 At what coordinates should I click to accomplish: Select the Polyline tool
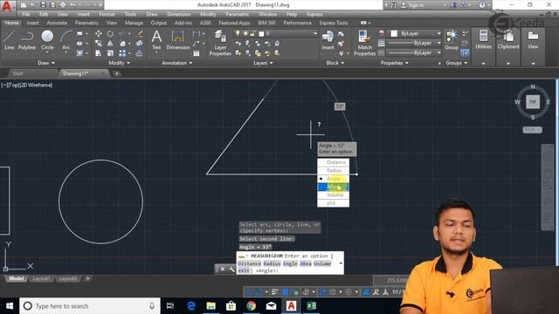[27, 40]
